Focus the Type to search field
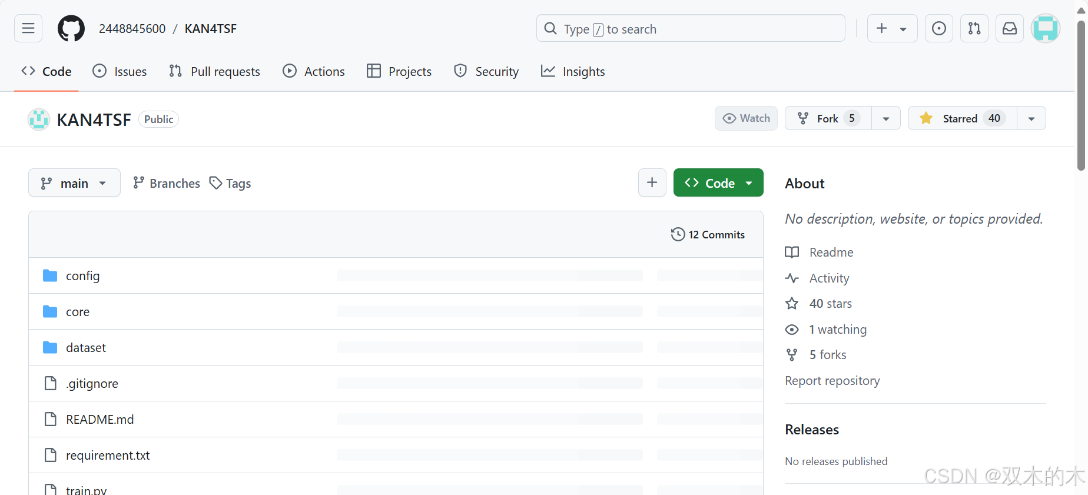This screenshot has width=1088, height=495. click(x=691, y=28)
